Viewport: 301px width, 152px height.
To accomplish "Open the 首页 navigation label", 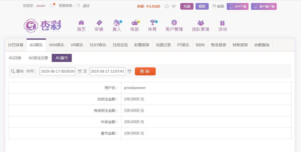I will (81, 29).
